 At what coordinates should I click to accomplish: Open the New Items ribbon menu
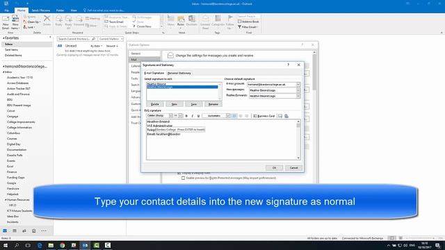[15, 23]
